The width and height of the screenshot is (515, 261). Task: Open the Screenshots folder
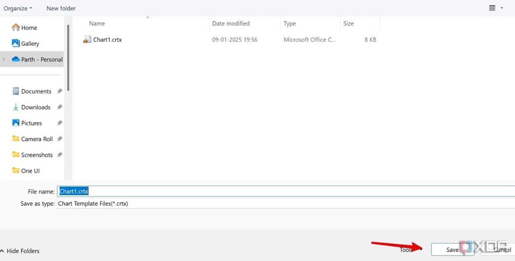coord(37,155)
